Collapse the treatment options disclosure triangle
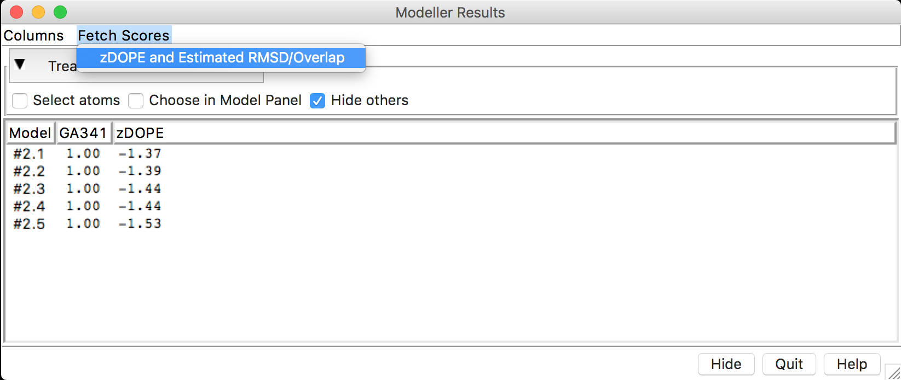 pyautogui.click(x=20, y=65)
